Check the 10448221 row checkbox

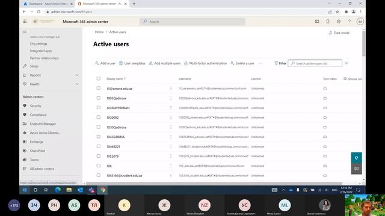point(99,146)
